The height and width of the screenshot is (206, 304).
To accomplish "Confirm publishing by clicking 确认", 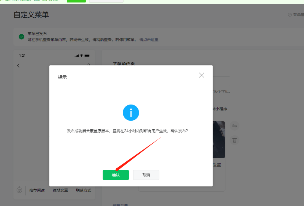I will [x=116, y=175].
